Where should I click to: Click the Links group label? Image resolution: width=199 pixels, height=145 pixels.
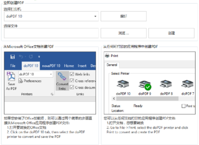[80, 94]
